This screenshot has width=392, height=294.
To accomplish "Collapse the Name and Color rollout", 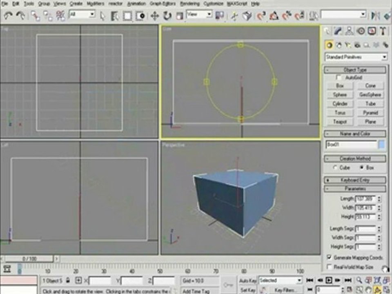I will tap(355, 134).
